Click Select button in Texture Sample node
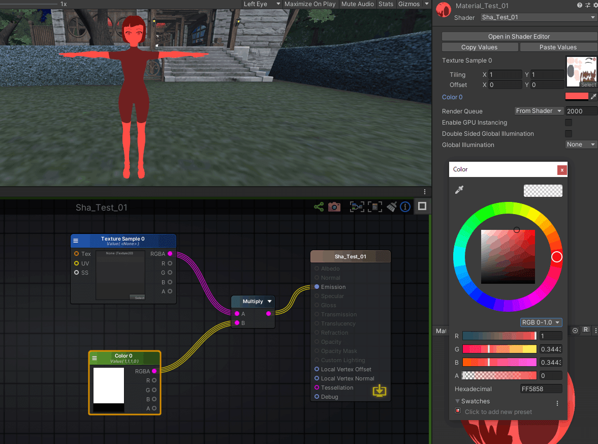598x444 pixels. click(x=137, y=298)
